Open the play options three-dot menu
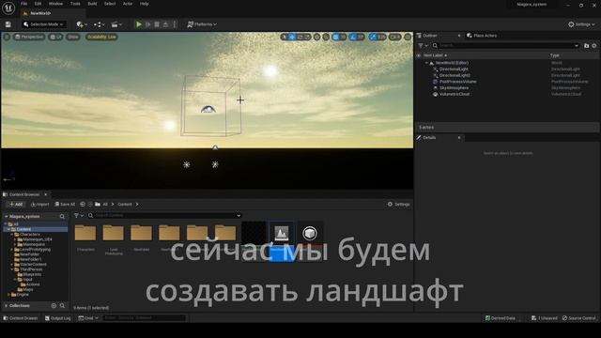Screen dimensions: 601x338 pyautogui.click(x=175, y=24)
